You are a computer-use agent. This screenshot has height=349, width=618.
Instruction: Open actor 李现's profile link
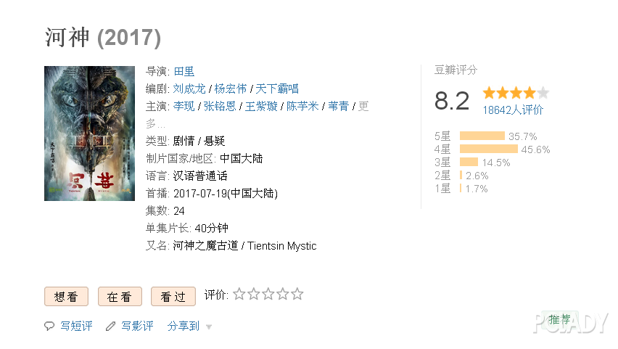pos(184,106)
